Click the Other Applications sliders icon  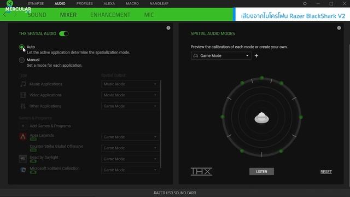(23, 106)
